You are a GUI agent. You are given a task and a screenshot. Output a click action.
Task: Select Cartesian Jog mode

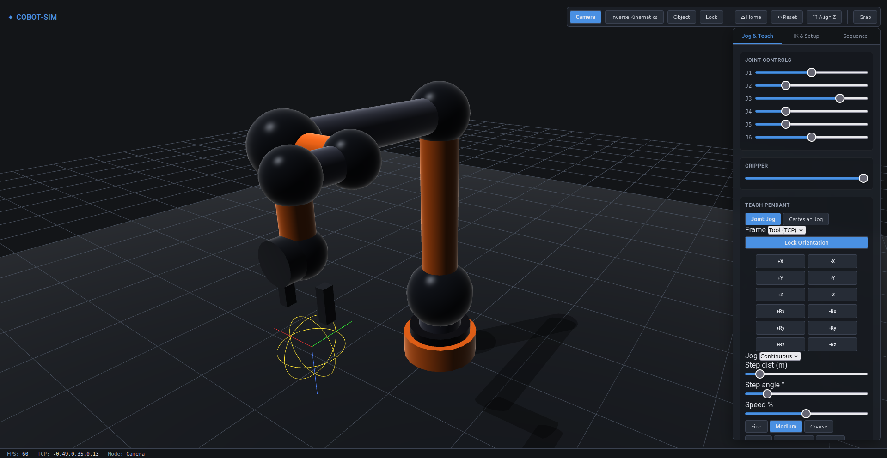(806, 219)
